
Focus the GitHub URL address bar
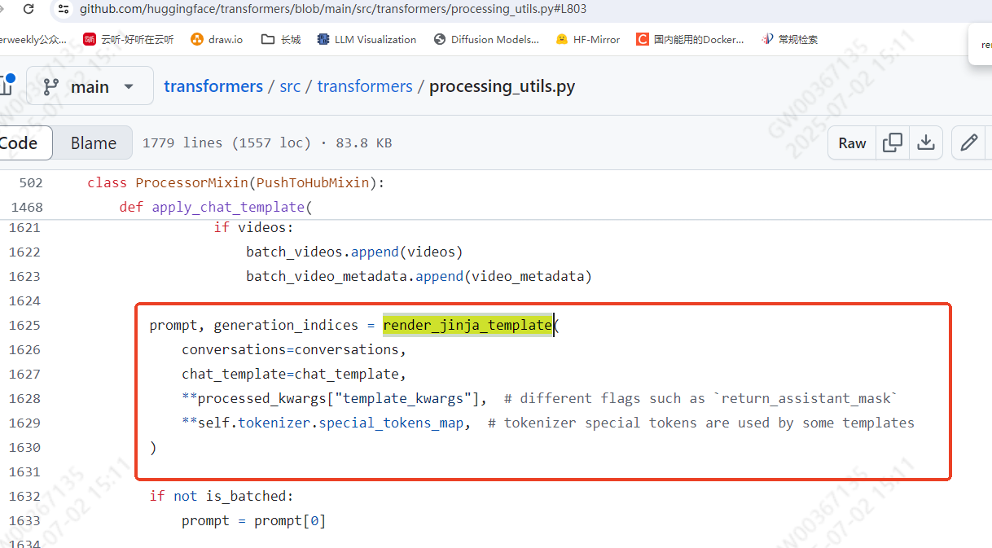[x=333, y=9]
